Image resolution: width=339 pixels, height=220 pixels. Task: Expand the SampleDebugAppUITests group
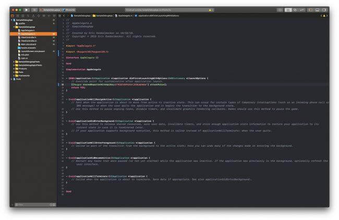click(14, 65)
